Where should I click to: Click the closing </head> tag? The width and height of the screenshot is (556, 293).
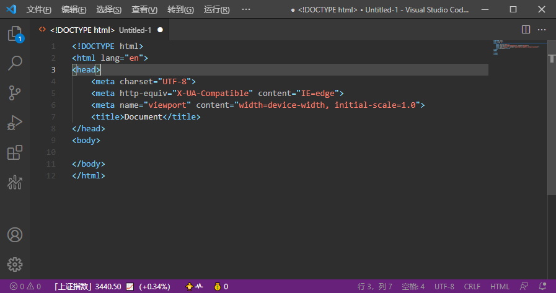[89, 129]
